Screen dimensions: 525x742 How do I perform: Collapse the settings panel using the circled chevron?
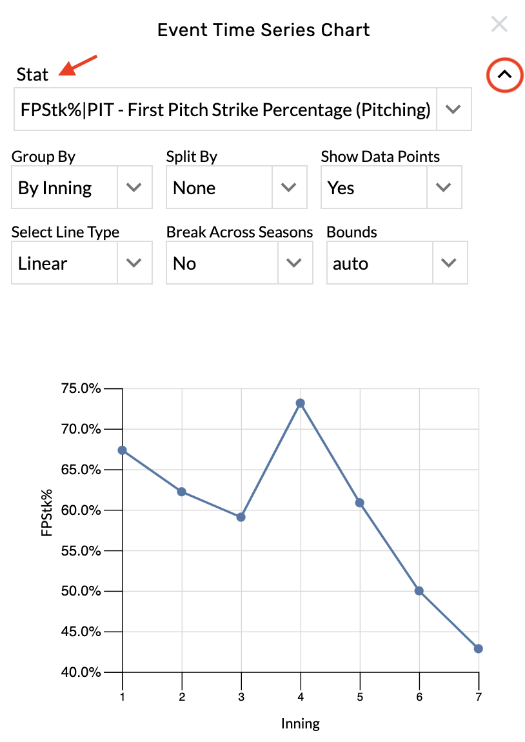(504, 75)
